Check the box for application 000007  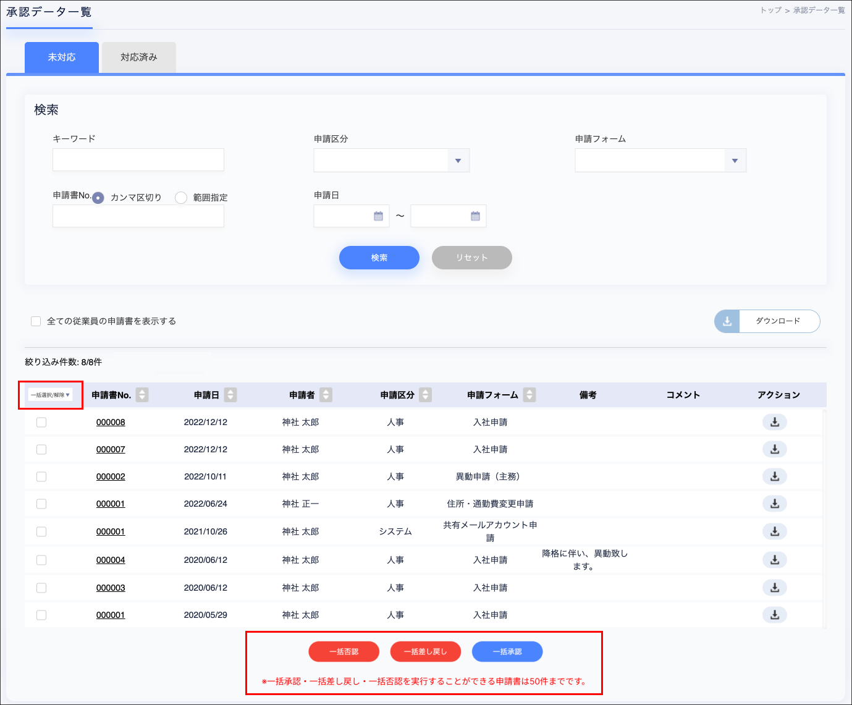[41, 450]
